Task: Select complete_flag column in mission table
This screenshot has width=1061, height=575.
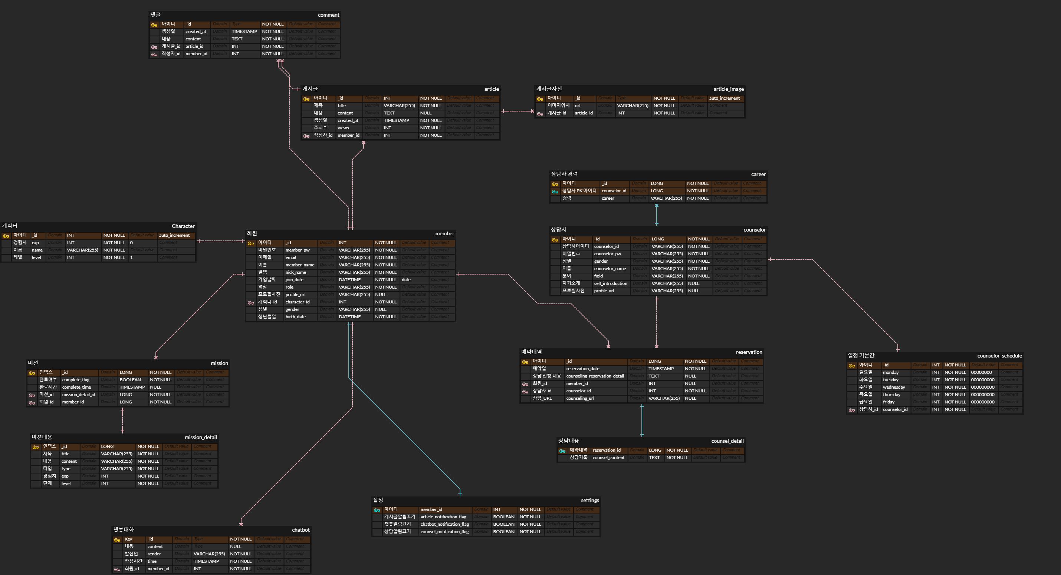Action: coord(76,379)
